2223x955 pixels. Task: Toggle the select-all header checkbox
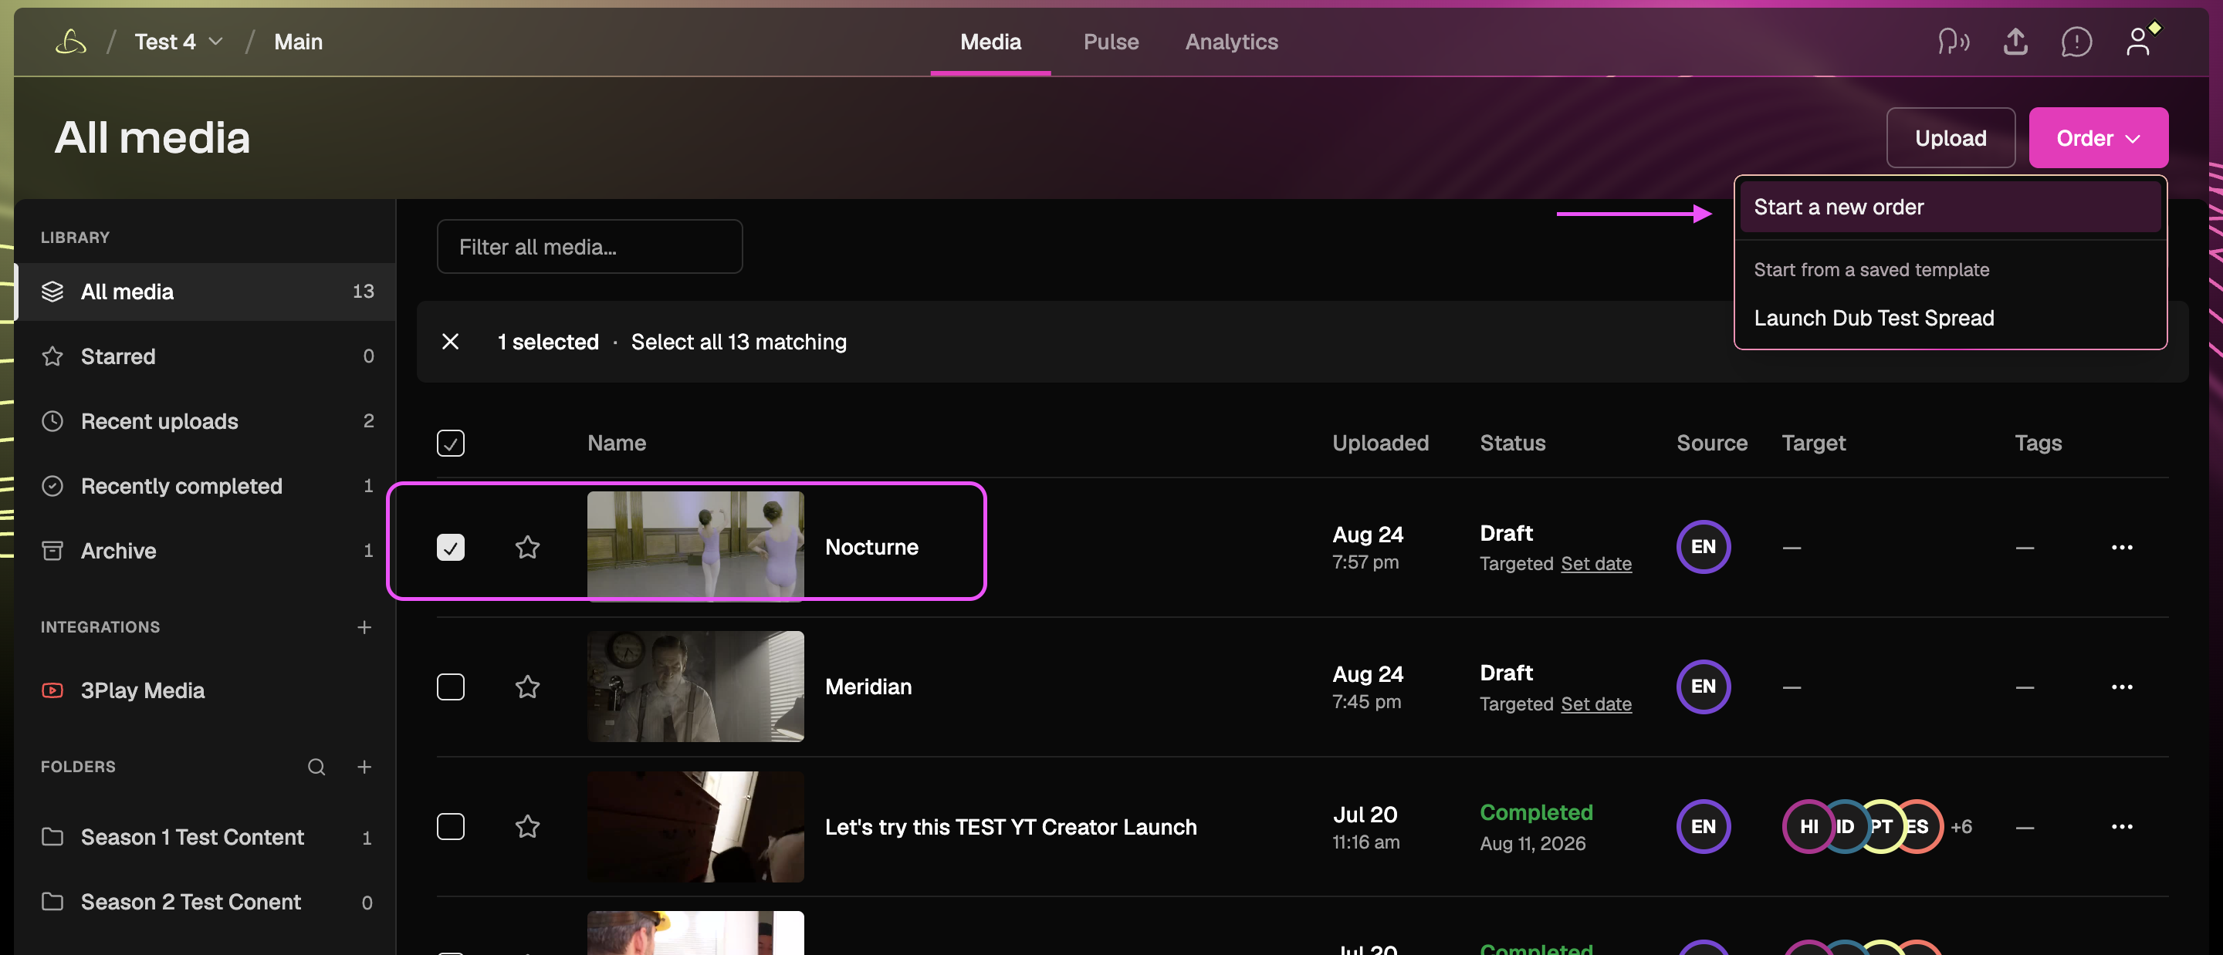pyautogui.click(x=451, y=443)
